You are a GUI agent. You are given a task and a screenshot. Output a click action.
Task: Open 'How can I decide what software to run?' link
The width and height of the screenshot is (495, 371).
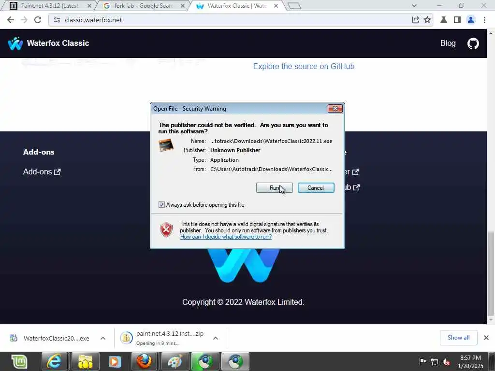tap(226, 237)
